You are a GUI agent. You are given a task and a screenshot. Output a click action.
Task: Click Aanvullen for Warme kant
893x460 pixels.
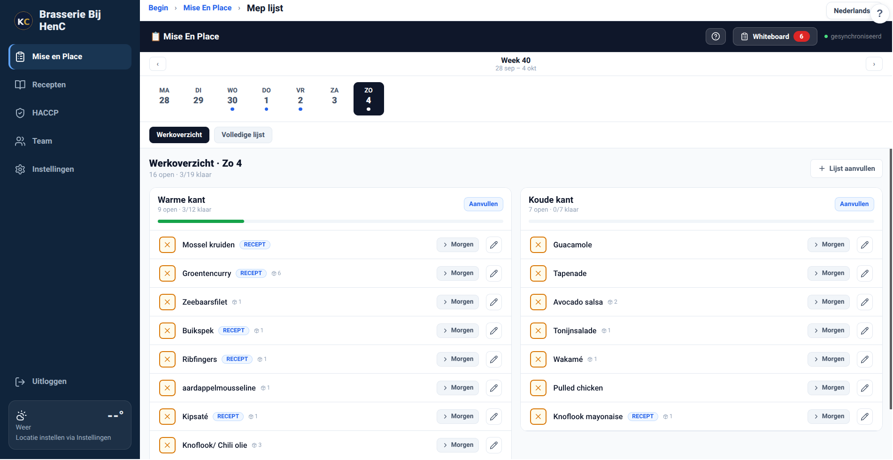tap(484, 204)
